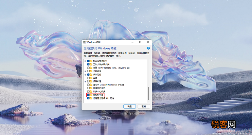Expand the 设备锁定 tree node
Image resolution: width=252 pixels, height=135 pixels.
86,81
